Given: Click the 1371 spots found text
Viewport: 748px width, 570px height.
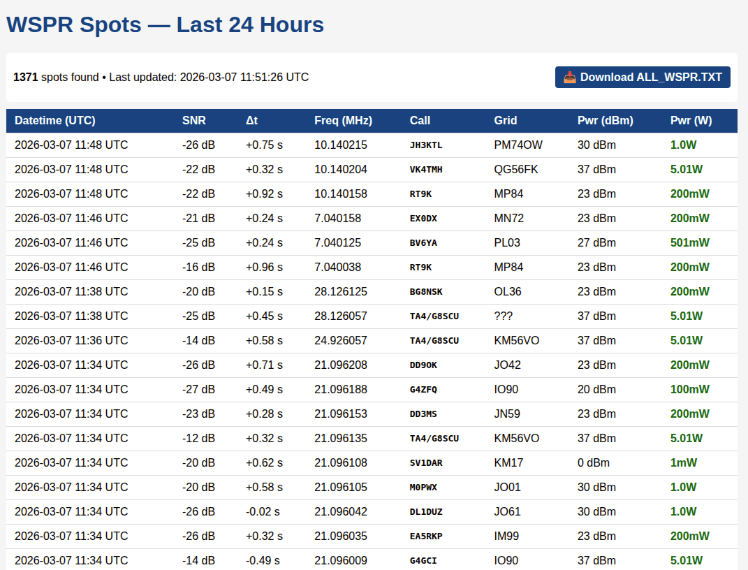Looking at the screenshot, I should [56, 78].
